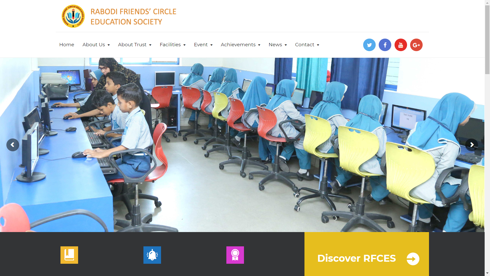Image resolution: width=490 pixels, height=276 pixels.
Task: Go to the Home page link
Action: 67,45
